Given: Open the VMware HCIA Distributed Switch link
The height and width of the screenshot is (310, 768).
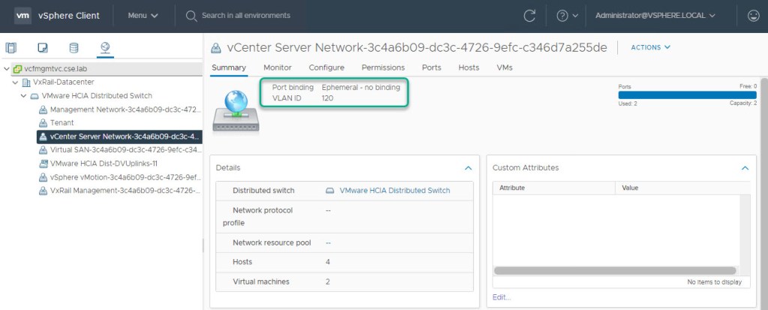Looking at the screenshot, I should (x=394, y=191).
